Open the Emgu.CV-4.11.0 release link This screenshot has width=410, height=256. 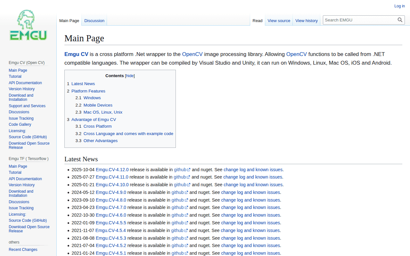point(112,177)
